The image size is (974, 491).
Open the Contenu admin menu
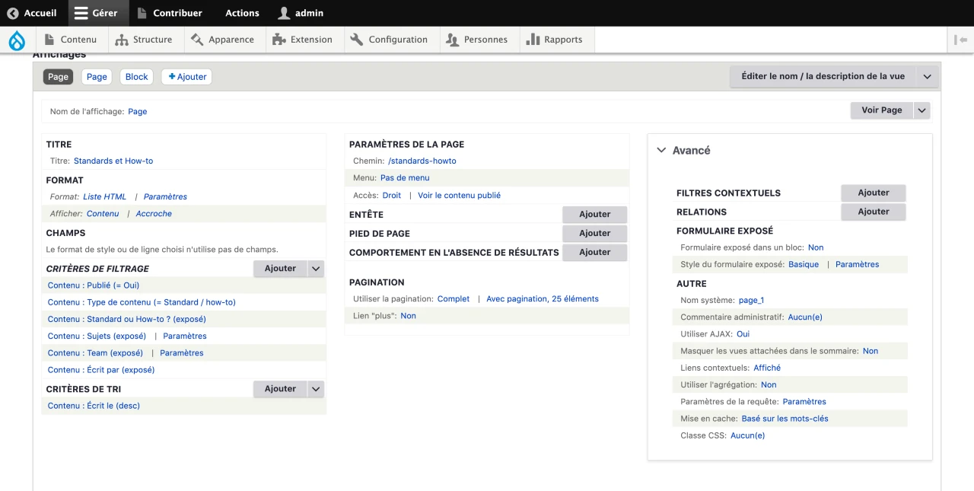69,40
